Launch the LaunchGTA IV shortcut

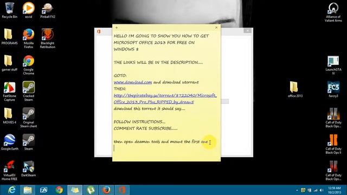(x=333, y=65)
